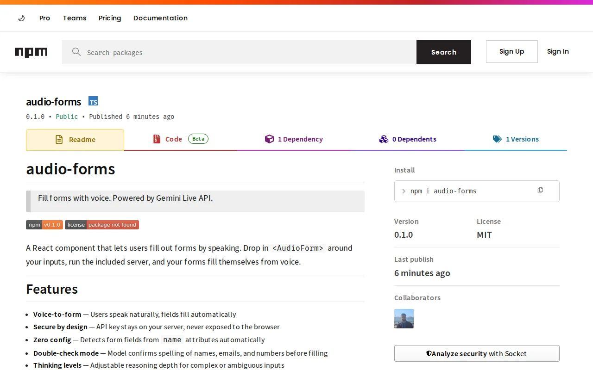Click the search magnifier icon
Viewport: 593px width, 370px height.
click(76, 52)
